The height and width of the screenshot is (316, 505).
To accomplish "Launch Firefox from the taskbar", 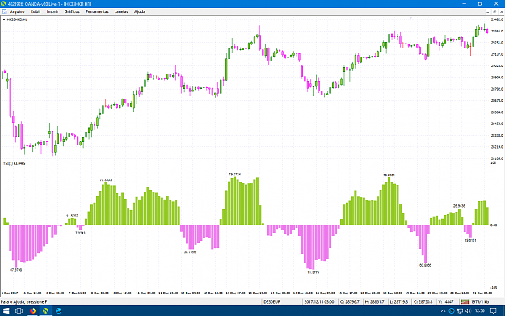I will click(x=32, y=311).
